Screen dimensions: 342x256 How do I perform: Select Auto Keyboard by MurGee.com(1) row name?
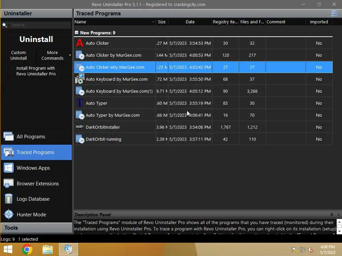[x=119, y=91]
